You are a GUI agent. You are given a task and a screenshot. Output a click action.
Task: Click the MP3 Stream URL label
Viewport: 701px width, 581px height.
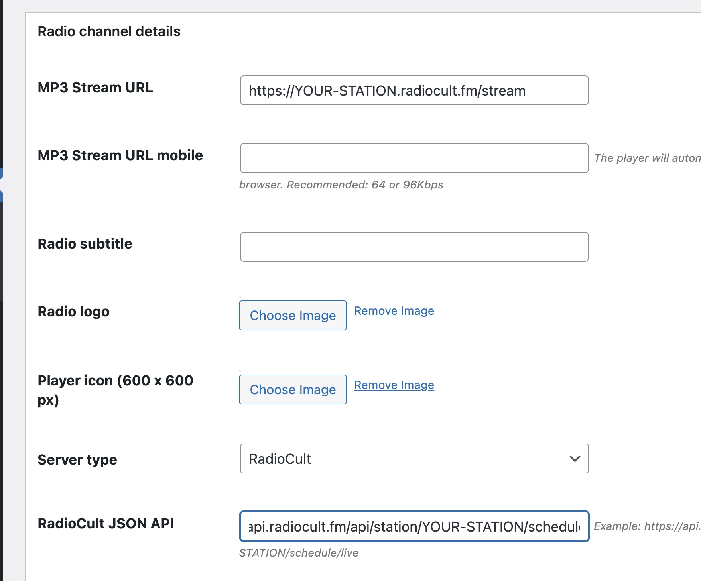click(95, 88)
